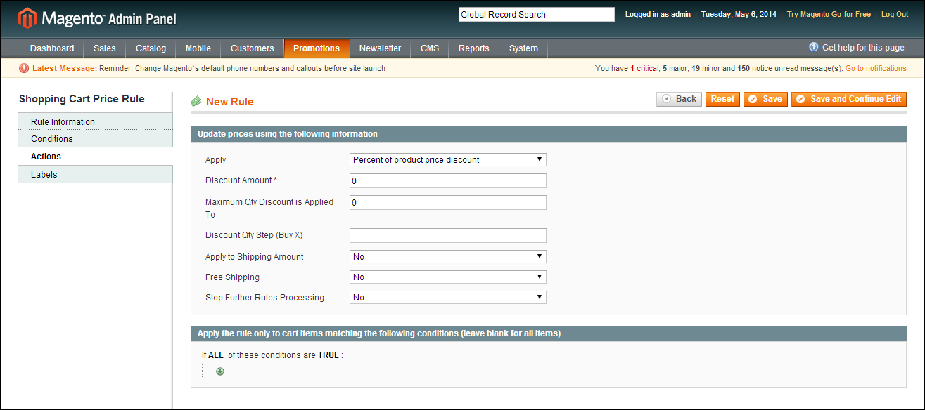Click the Latest Message alert icon

tap(24, 68)
